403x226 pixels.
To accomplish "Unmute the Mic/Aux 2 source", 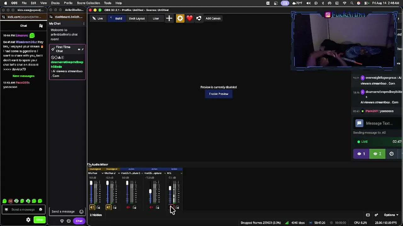I will (x=108, y=207).
